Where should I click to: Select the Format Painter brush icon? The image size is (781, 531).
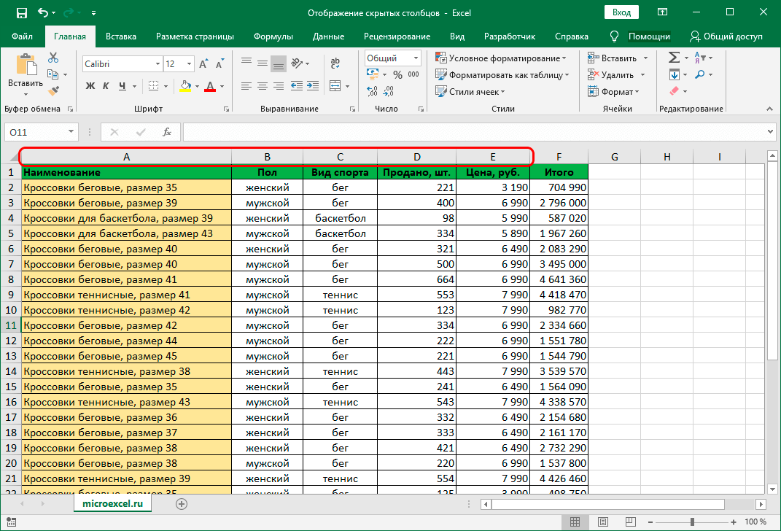tap(53, 90)
